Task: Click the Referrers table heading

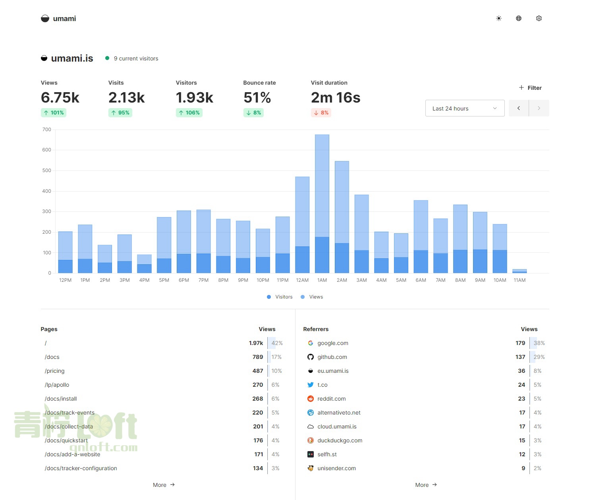Action: tap(316, 329)
